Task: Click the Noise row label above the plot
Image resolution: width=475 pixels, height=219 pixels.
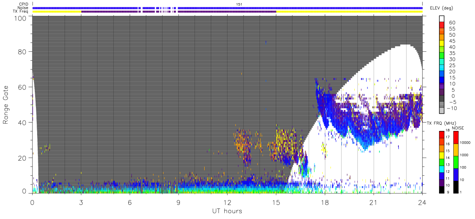Action: [23, 8]
